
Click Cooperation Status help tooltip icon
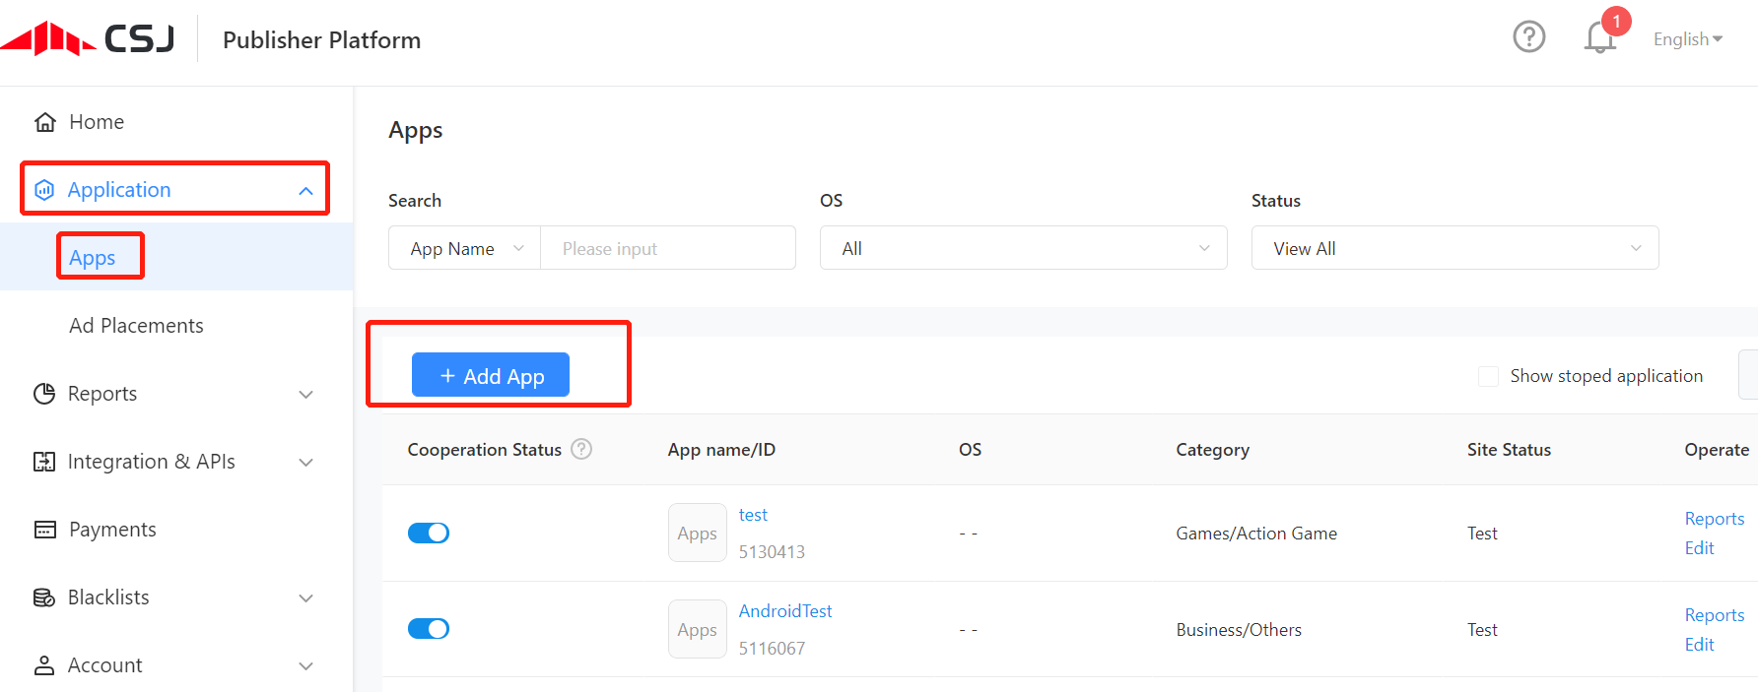coord(581,449)
